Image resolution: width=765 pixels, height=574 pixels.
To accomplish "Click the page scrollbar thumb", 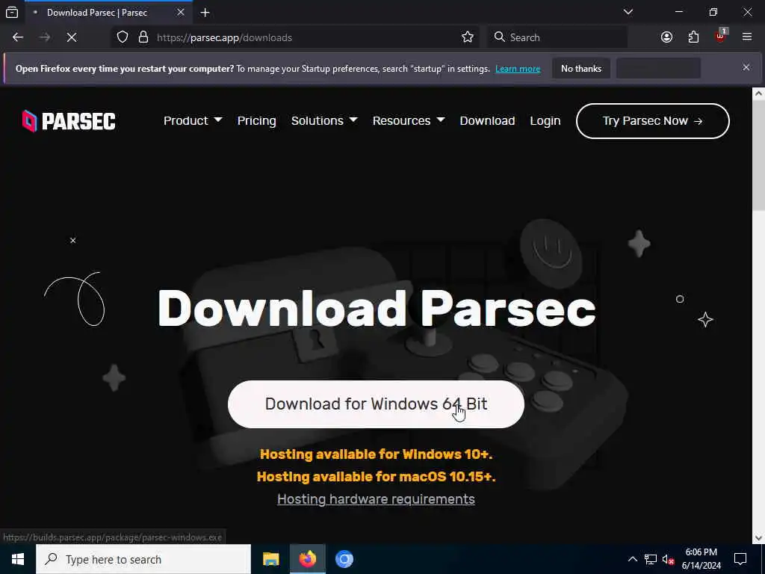I will click(x=758, y=157).
